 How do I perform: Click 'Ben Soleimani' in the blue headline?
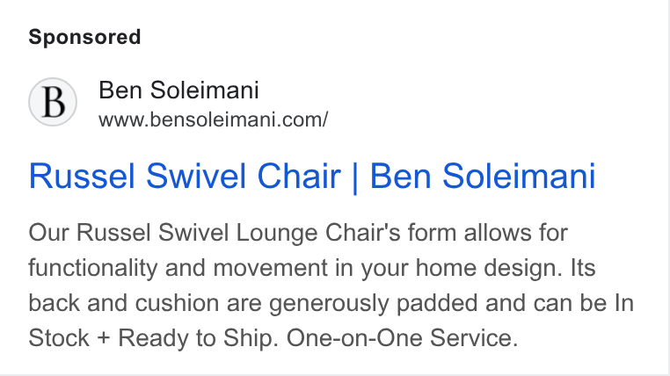coord(483,176)
